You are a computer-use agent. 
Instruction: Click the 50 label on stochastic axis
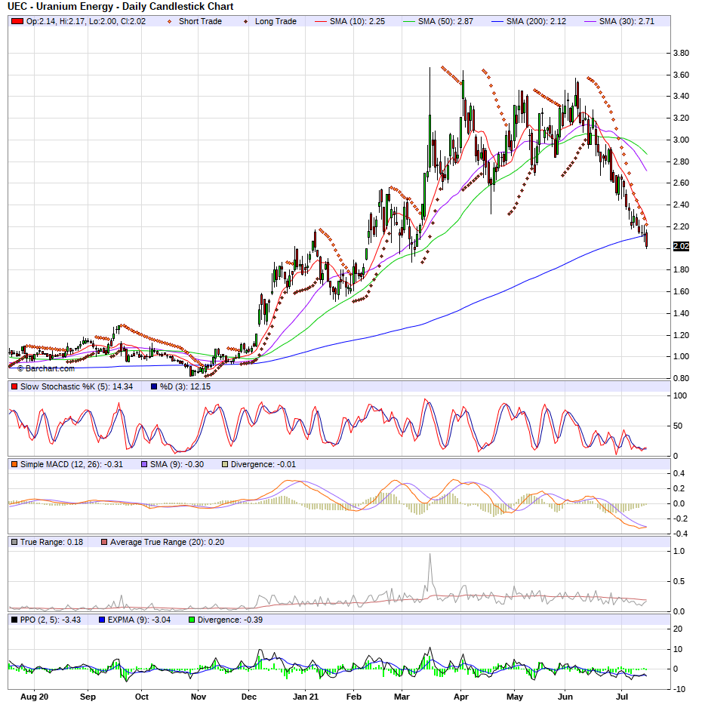[678, 426]
